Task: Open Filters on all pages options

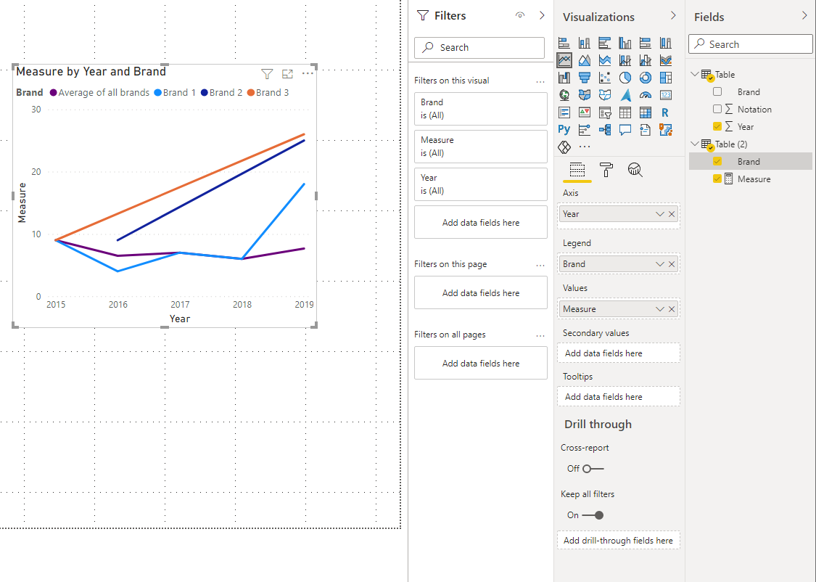Action: pyautogui.click(x=540, y=335)
